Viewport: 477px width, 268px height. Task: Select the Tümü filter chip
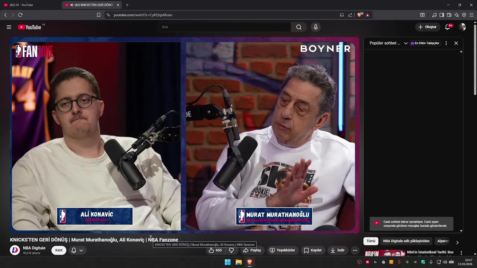pos(371,241)
